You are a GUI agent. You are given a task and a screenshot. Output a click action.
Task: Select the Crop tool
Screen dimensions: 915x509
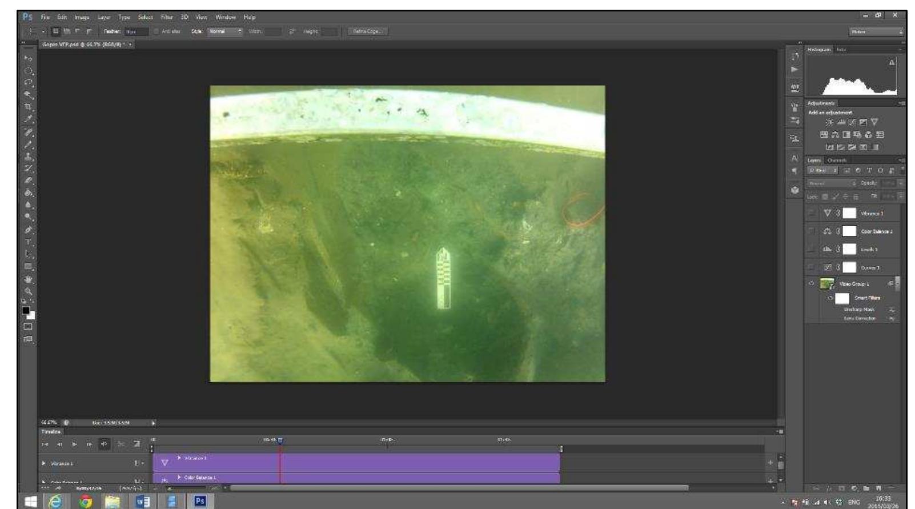28,107
